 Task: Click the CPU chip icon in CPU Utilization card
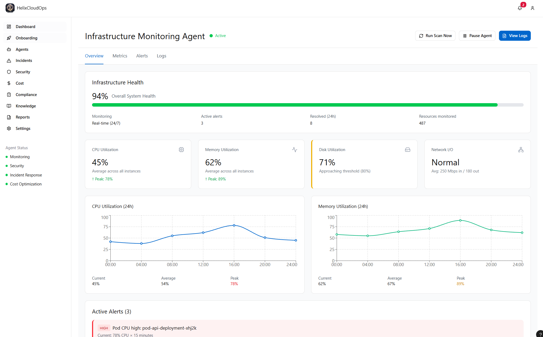pos(181,150)
